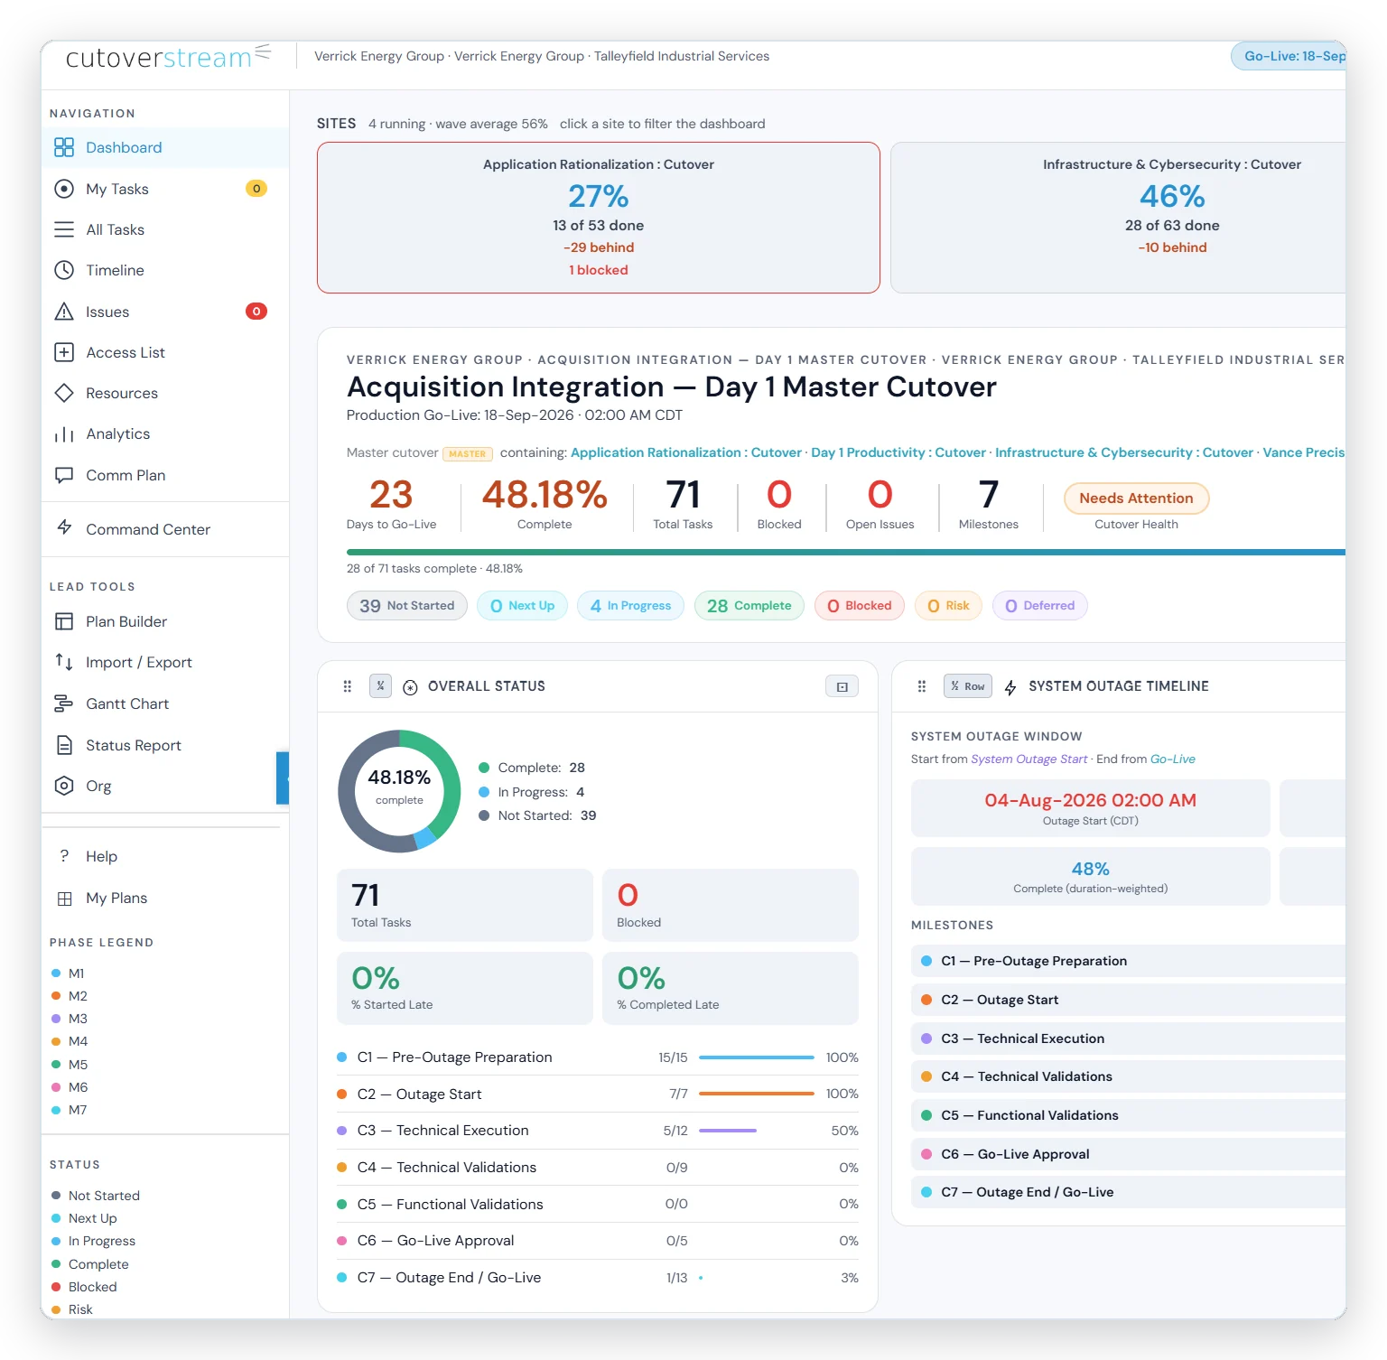Screen dimensions: 1387x1360
Task: Click the Command Center lightning icon
Action: coord(64,527)
